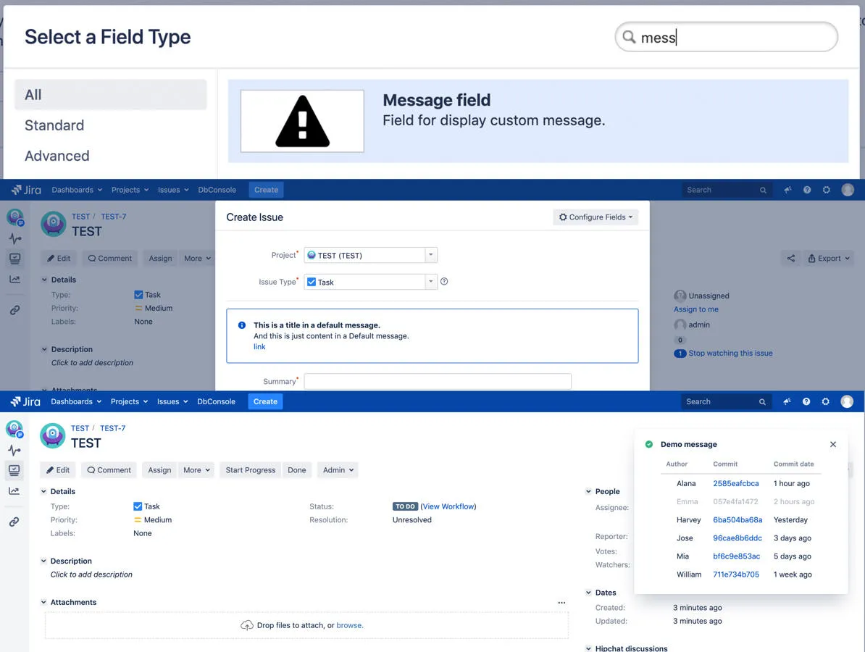The height and width of the screenshot is (652, 865).
Task: Click project avatar icon in bottom sidebar
Action: tap(14, 429)
